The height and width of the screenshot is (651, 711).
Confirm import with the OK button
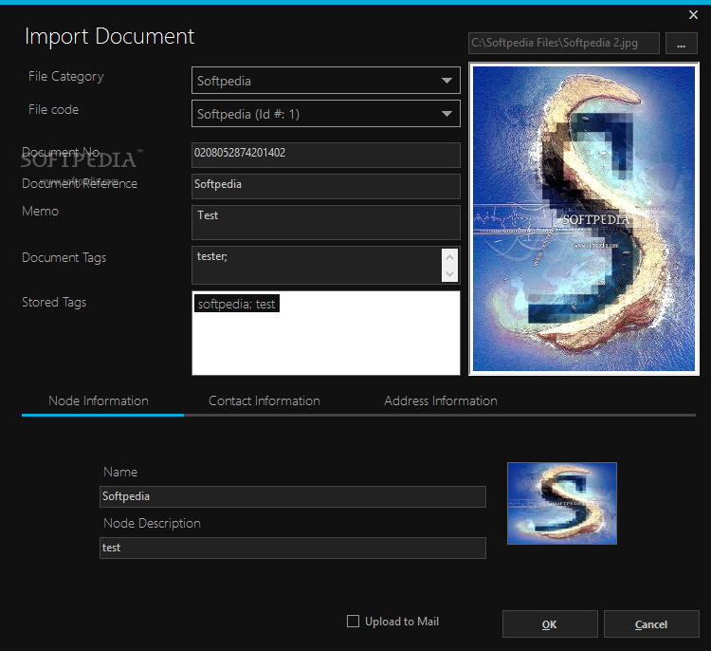[x=550, y=624]
